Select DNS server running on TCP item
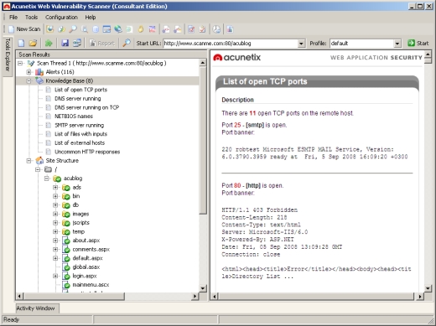 [x=86, y=107]
